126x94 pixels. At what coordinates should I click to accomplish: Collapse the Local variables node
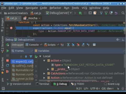click(40, 56)
